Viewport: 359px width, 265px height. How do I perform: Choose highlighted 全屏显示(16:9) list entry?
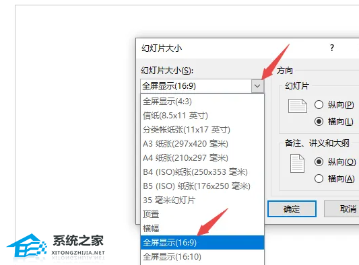click(202, 243)
